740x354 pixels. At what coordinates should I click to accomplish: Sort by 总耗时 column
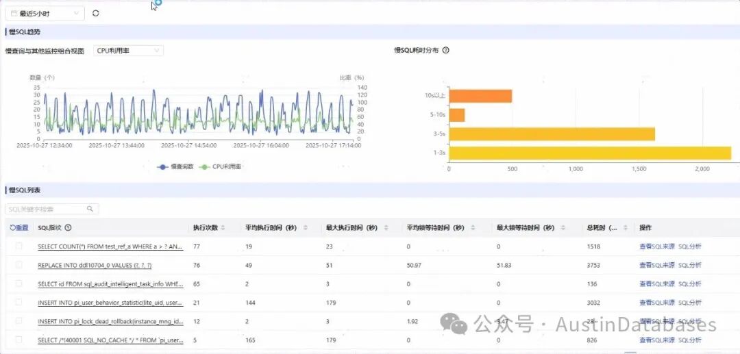click(x=626, y=228)
